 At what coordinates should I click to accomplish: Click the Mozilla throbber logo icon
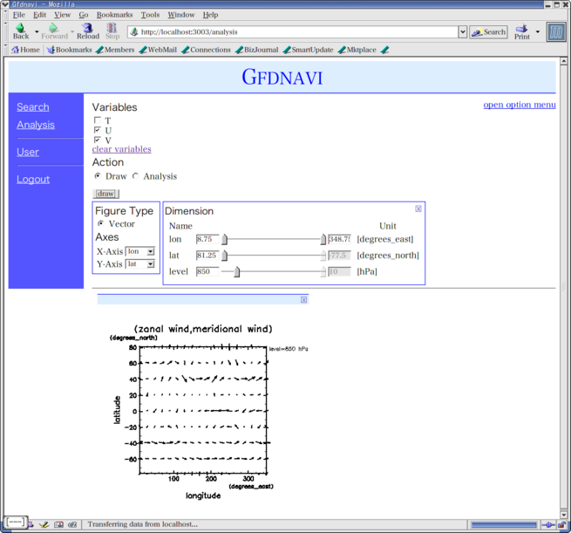[x=555, y=31]
